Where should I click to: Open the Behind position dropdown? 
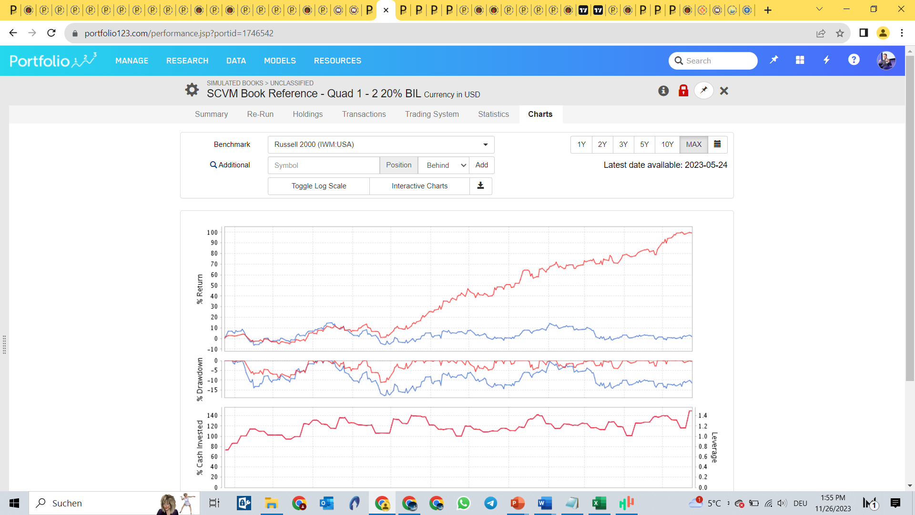444,165
